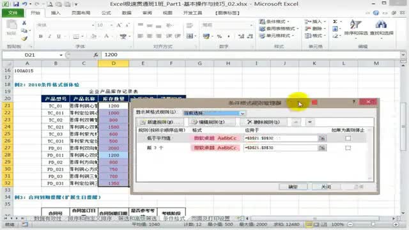Viewport: 409px width, 230px height.
Task: Click the Undo icon in quick access toolbar
Action: [x=25, y=4]
